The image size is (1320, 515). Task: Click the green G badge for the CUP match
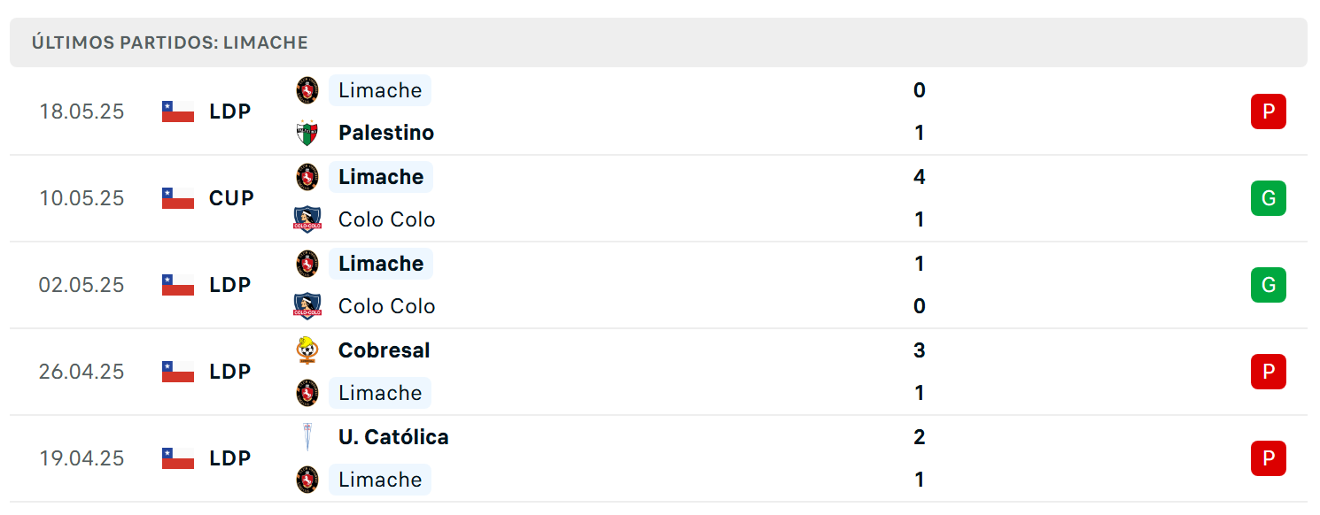(x=1268, y=198)
